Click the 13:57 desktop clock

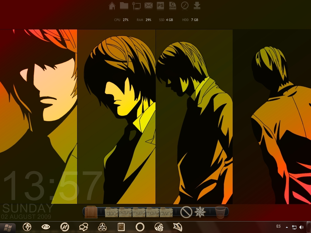point(53,186)
